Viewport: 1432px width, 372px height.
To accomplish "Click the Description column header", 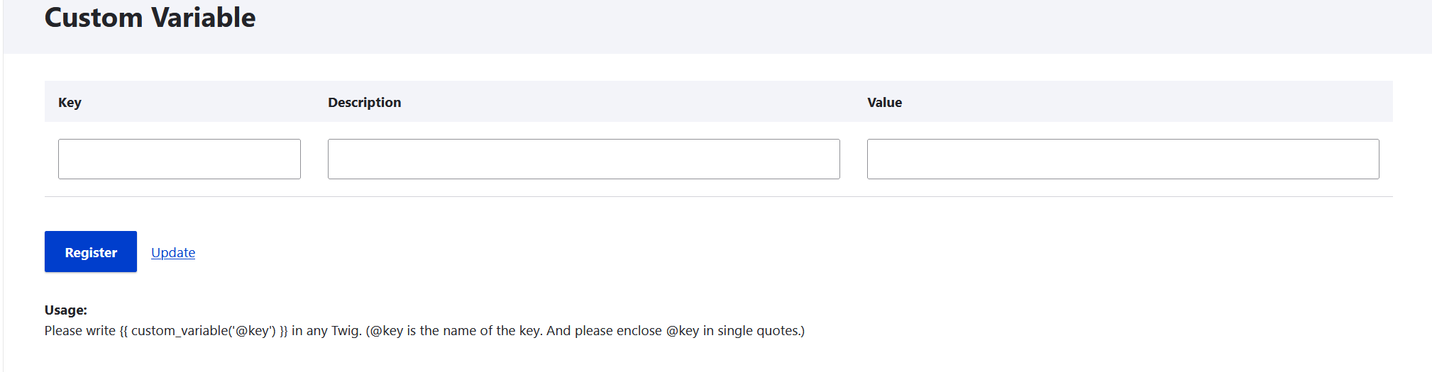I will tap(364, 102).
